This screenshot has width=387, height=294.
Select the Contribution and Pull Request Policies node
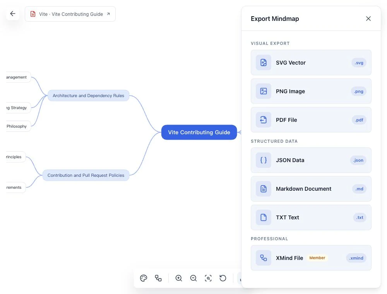click(x=86, y=175)
